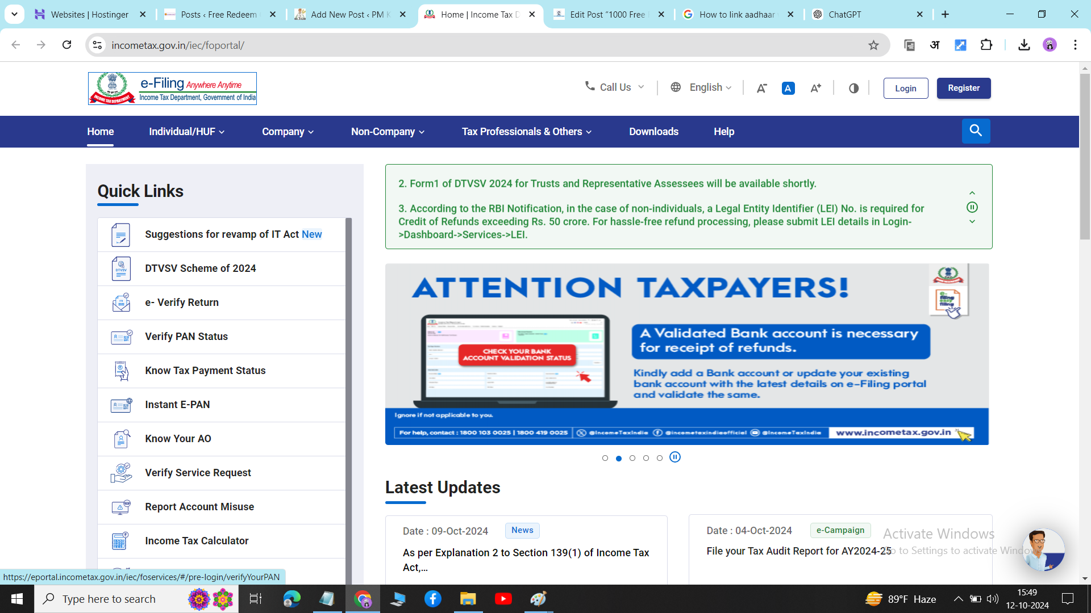Toggle the announcement pause button

coord(973,208)
